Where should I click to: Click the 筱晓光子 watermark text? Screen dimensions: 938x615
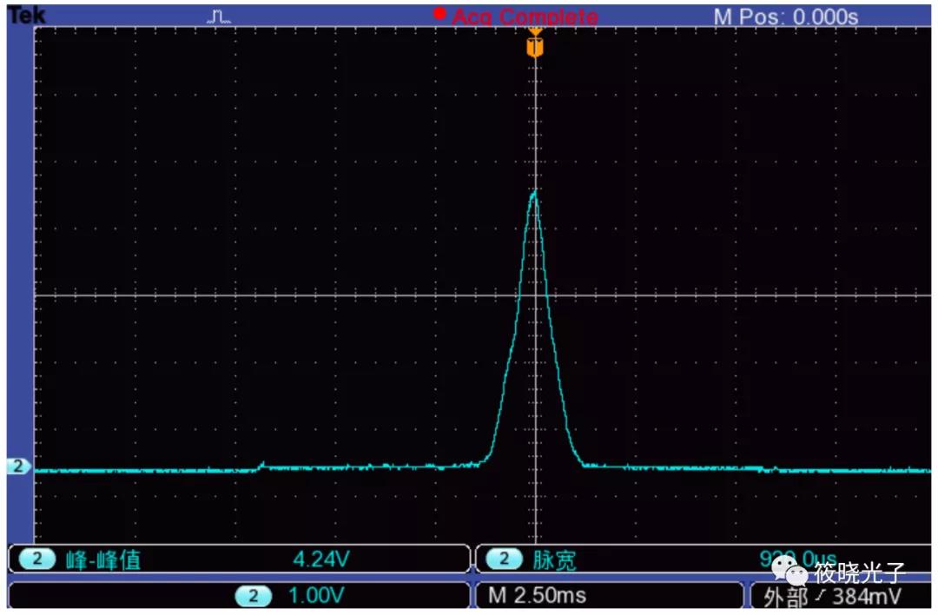[859, 573]
